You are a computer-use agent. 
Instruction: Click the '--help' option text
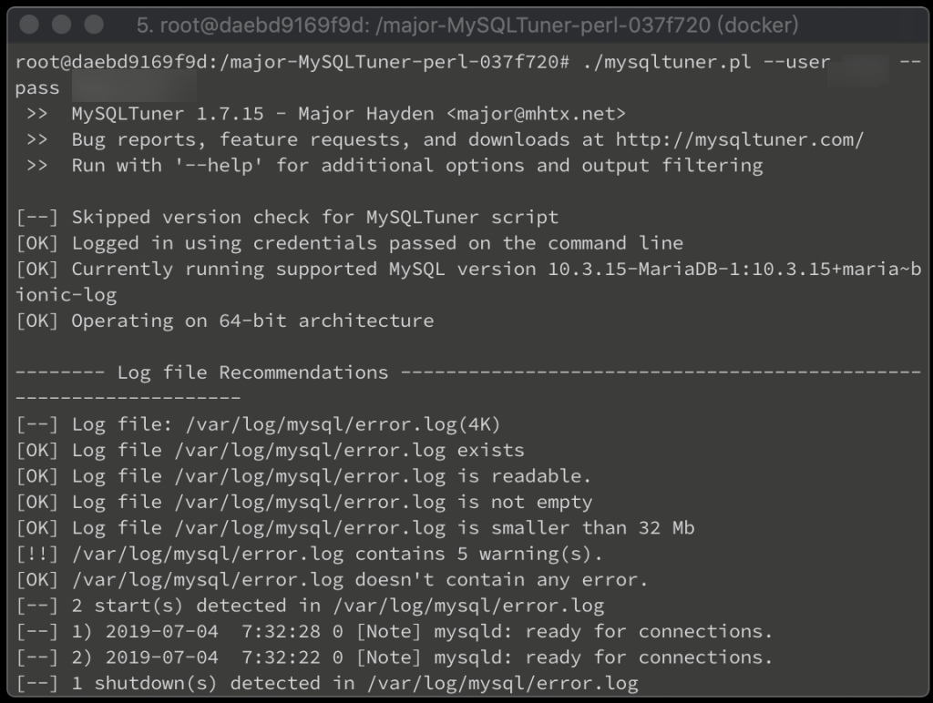coord(219,166)
